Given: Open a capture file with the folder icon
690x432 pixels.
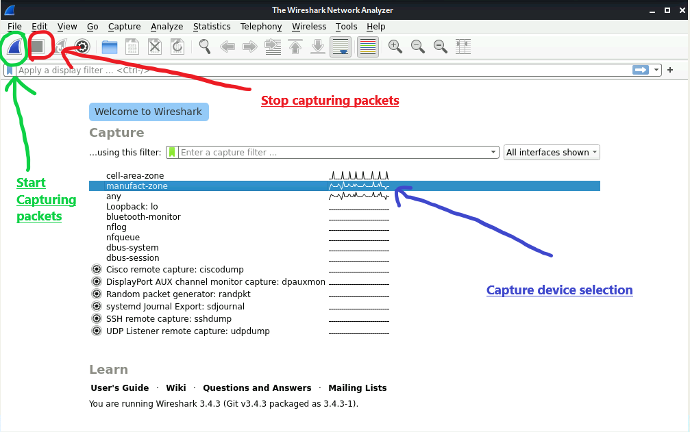Looking at the screenshot, I should (x=110, y=47).
